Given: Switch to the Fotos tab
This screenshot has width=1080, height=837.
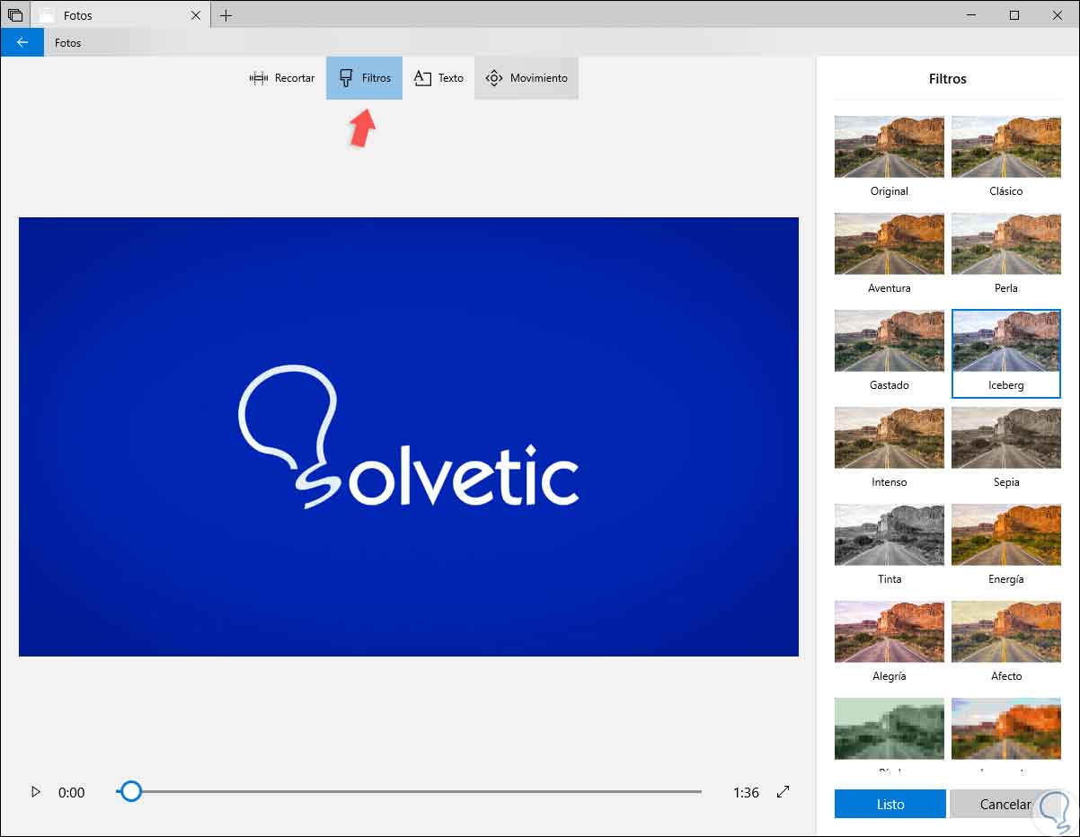Looking at the screenshot, I should [78, 15].
